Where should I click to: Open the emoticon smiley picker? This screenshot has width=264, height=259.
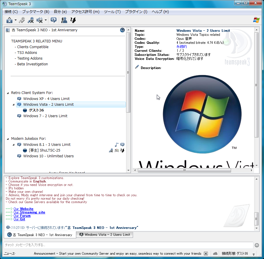257,245
